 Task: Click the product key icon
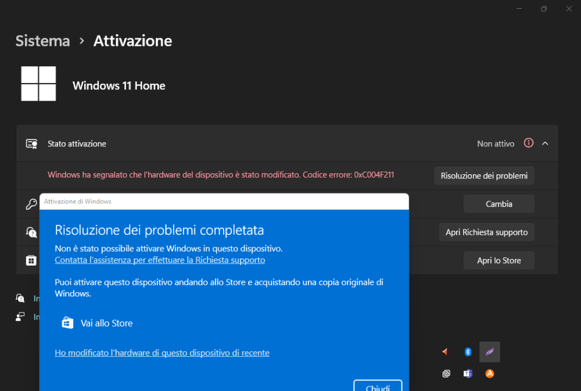tap(31, 204)
